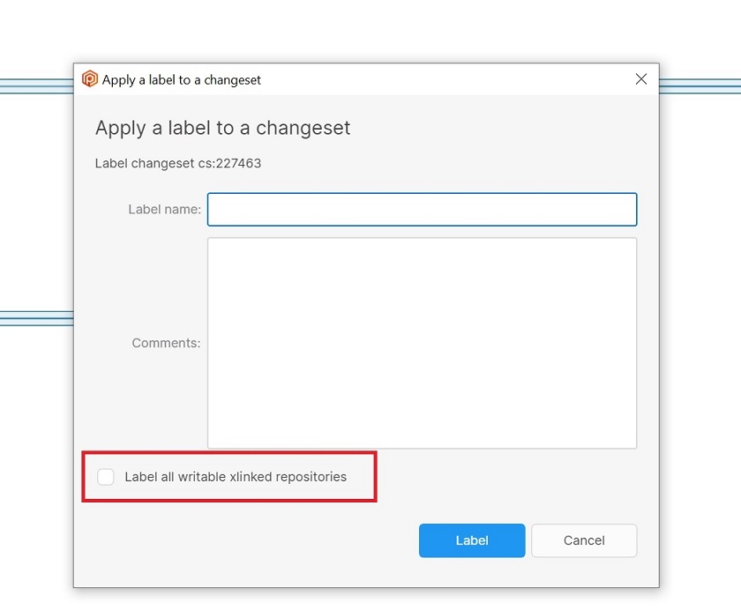Select the upper branch line right of dialog
The image size is (741, 610).
[700, 86]
